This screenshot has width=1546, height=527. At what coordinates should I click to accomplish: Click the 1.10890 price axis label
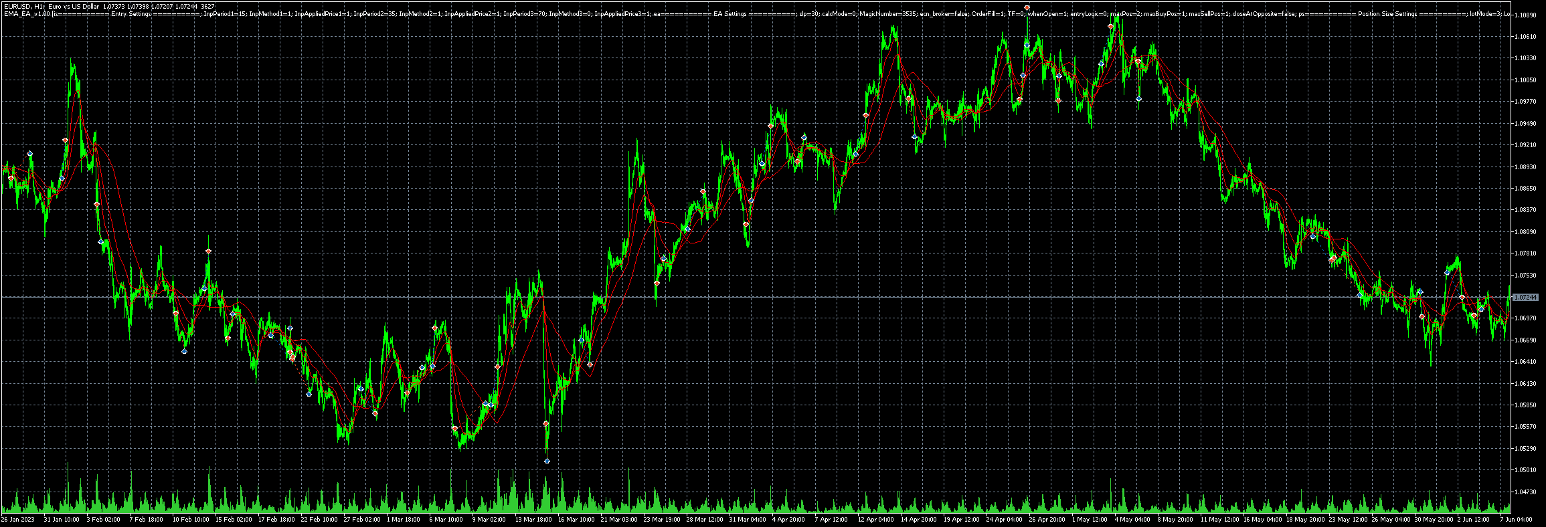tap(1527, 15)
